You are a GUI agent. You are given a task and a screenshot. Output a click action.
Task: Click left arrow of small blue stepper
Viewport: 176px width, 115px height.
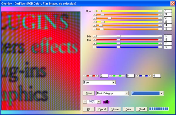point(137,76)
